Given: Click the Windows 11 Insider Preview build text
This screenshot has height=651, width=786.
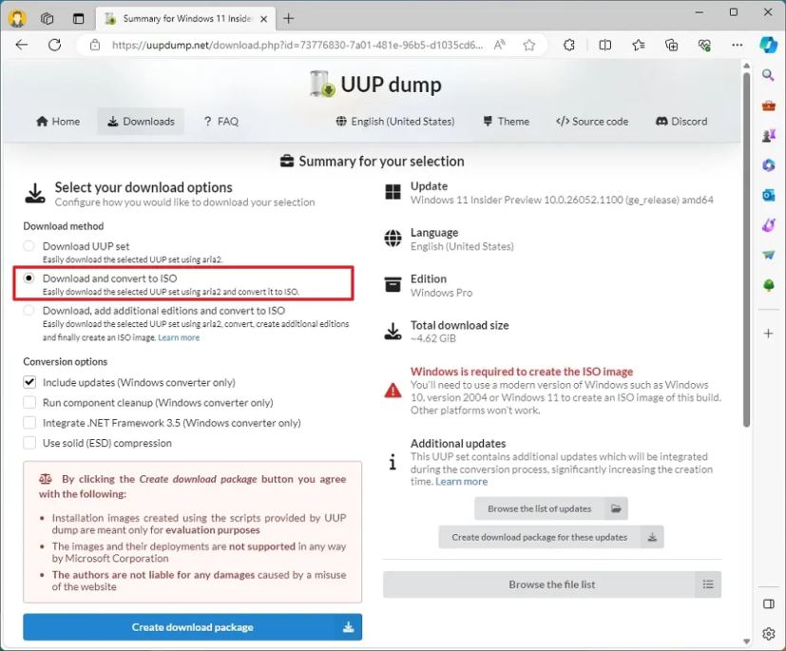Looking at the screenshot, I should [x=562, y=200].
